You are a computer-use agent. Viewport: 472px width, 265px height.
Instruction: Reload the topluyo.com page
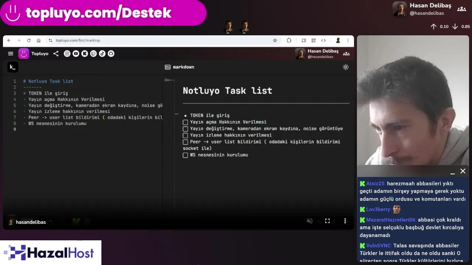(29, 40)
